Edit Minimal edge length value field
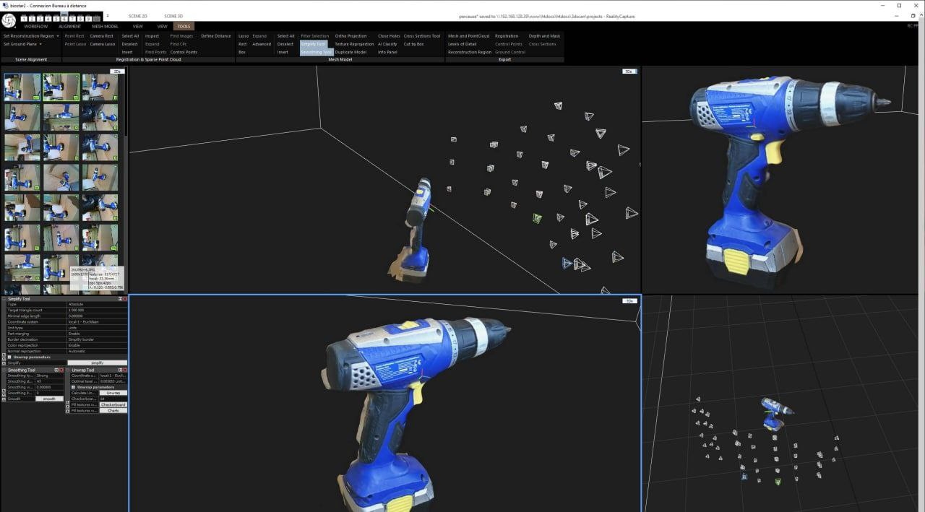The height and width of the screenshot is (512, 925). (97, 316)
